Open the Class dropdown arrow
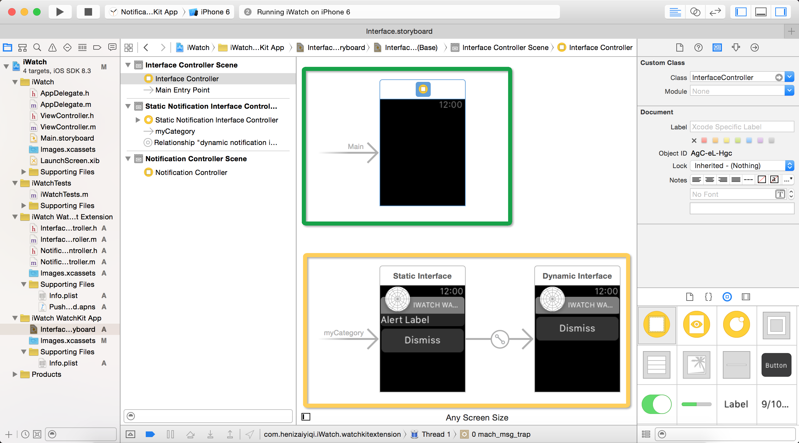Screen dimensions: 799x443 [x=790, y=77]
